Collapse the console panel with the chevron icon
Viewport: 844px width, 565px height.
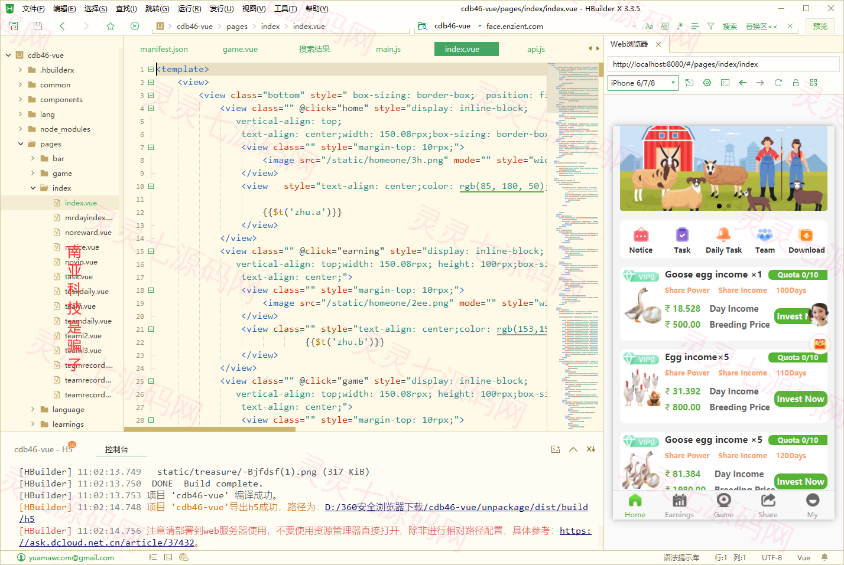(x=573, y=449)
